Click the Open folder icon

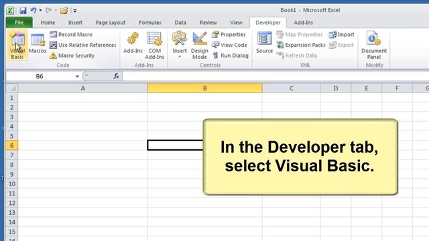click(64, 11)
